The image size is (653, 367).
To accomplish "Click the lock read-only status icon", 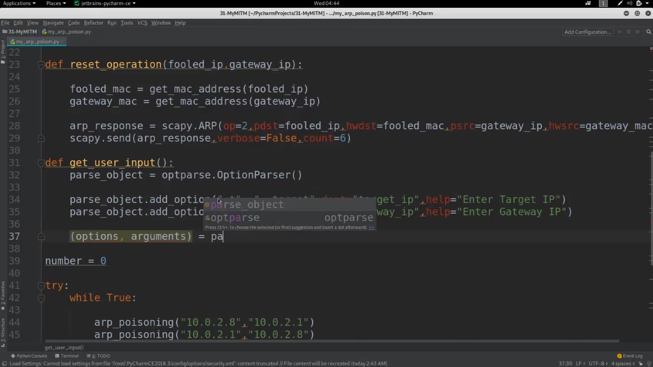I will [x=641, y=363].
